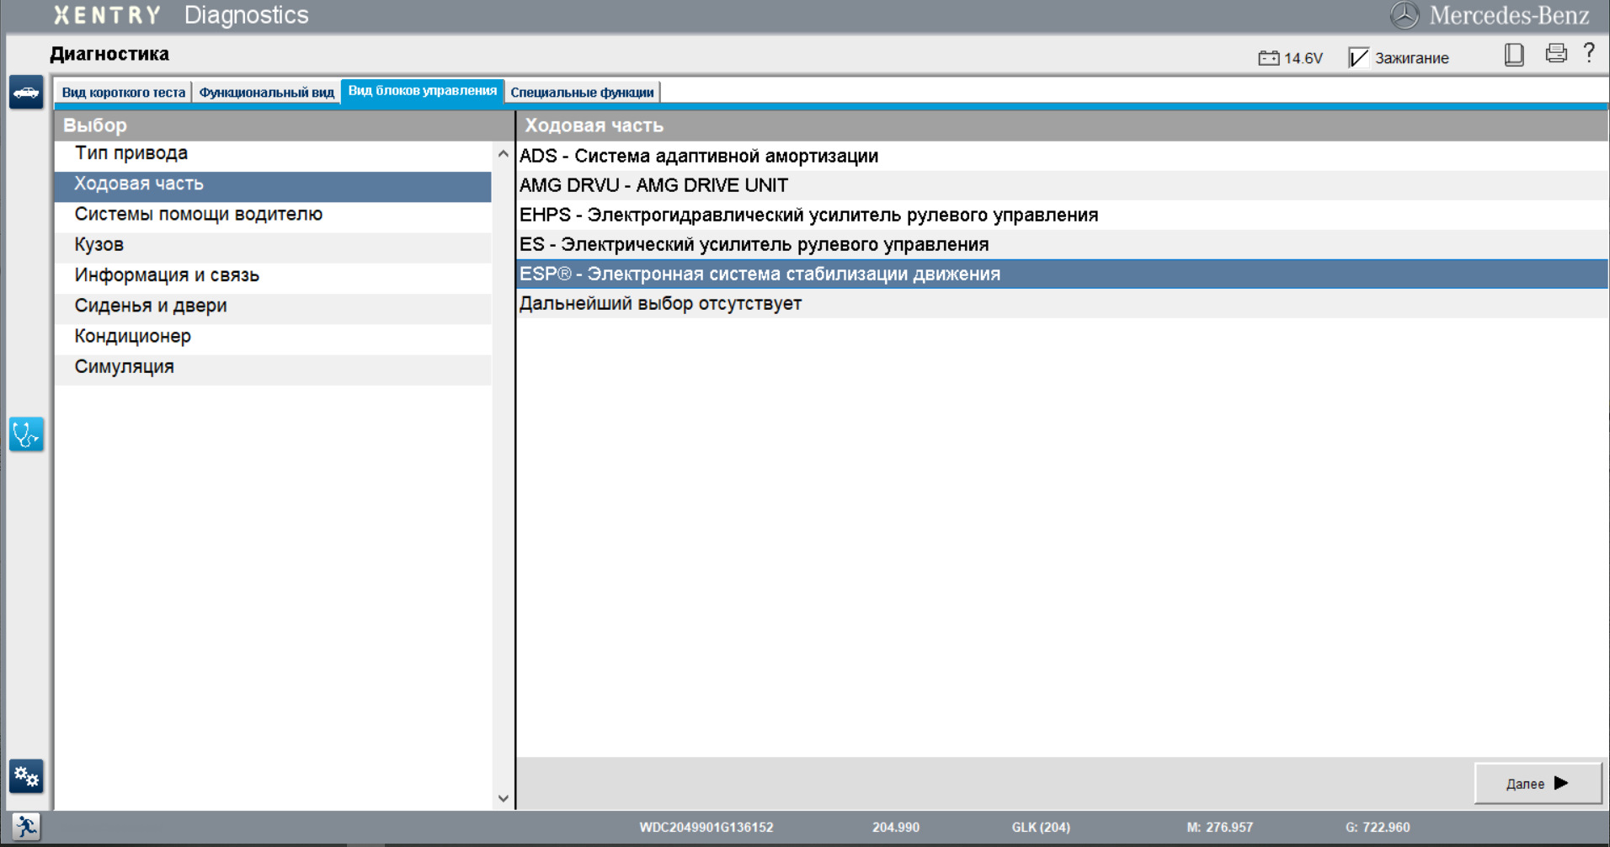Click the printer icon

click(1556, 53)
